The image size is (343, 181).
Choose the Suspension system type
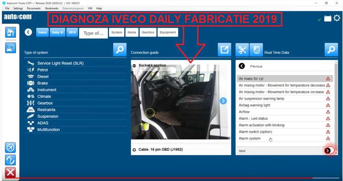75,116
